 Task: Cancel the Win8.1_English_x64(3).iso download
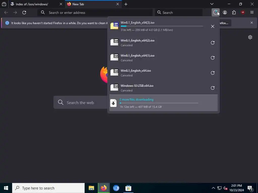(213, 26)
